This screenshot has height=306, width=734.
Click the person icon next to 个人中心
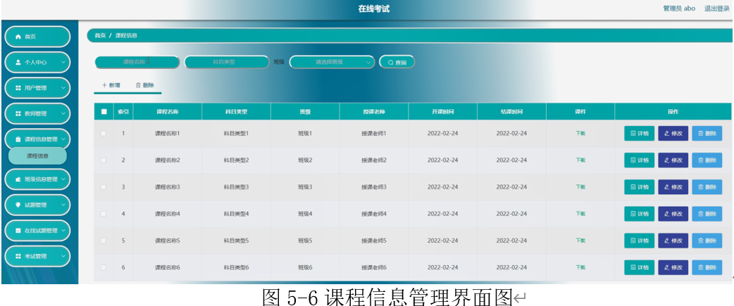[x=18, y=62]
